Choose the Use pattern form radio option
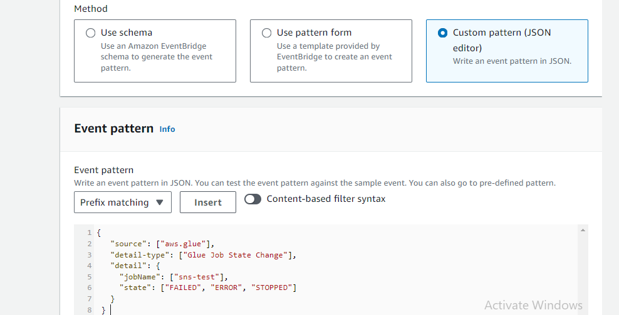Image resolution: width=619 pixels, height=315 pixels. click(267, 33)
